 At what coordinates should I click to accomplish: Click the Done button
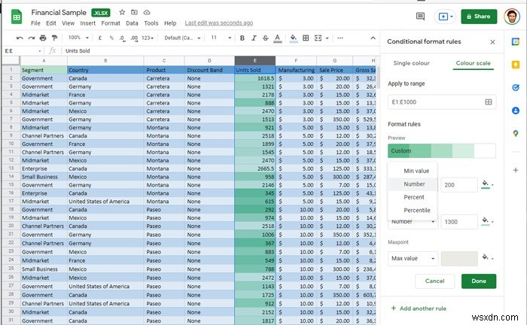pyautogui.click(x=479, y=281)
